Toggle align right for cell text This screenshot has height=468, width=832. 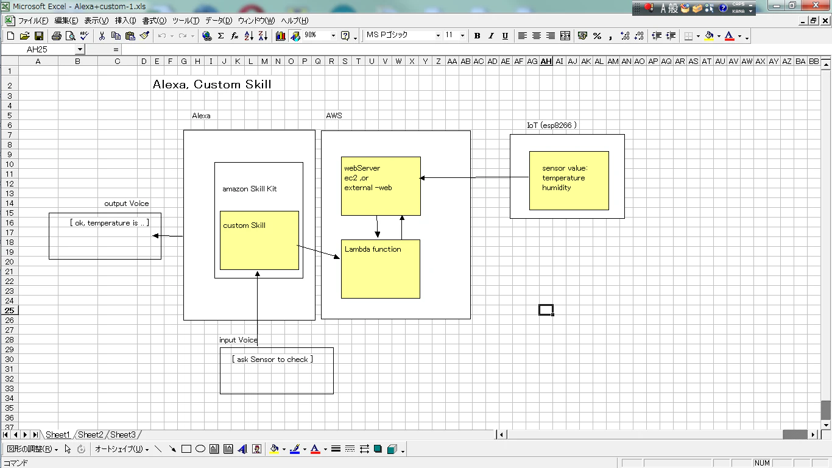click(x=551, y=36)
